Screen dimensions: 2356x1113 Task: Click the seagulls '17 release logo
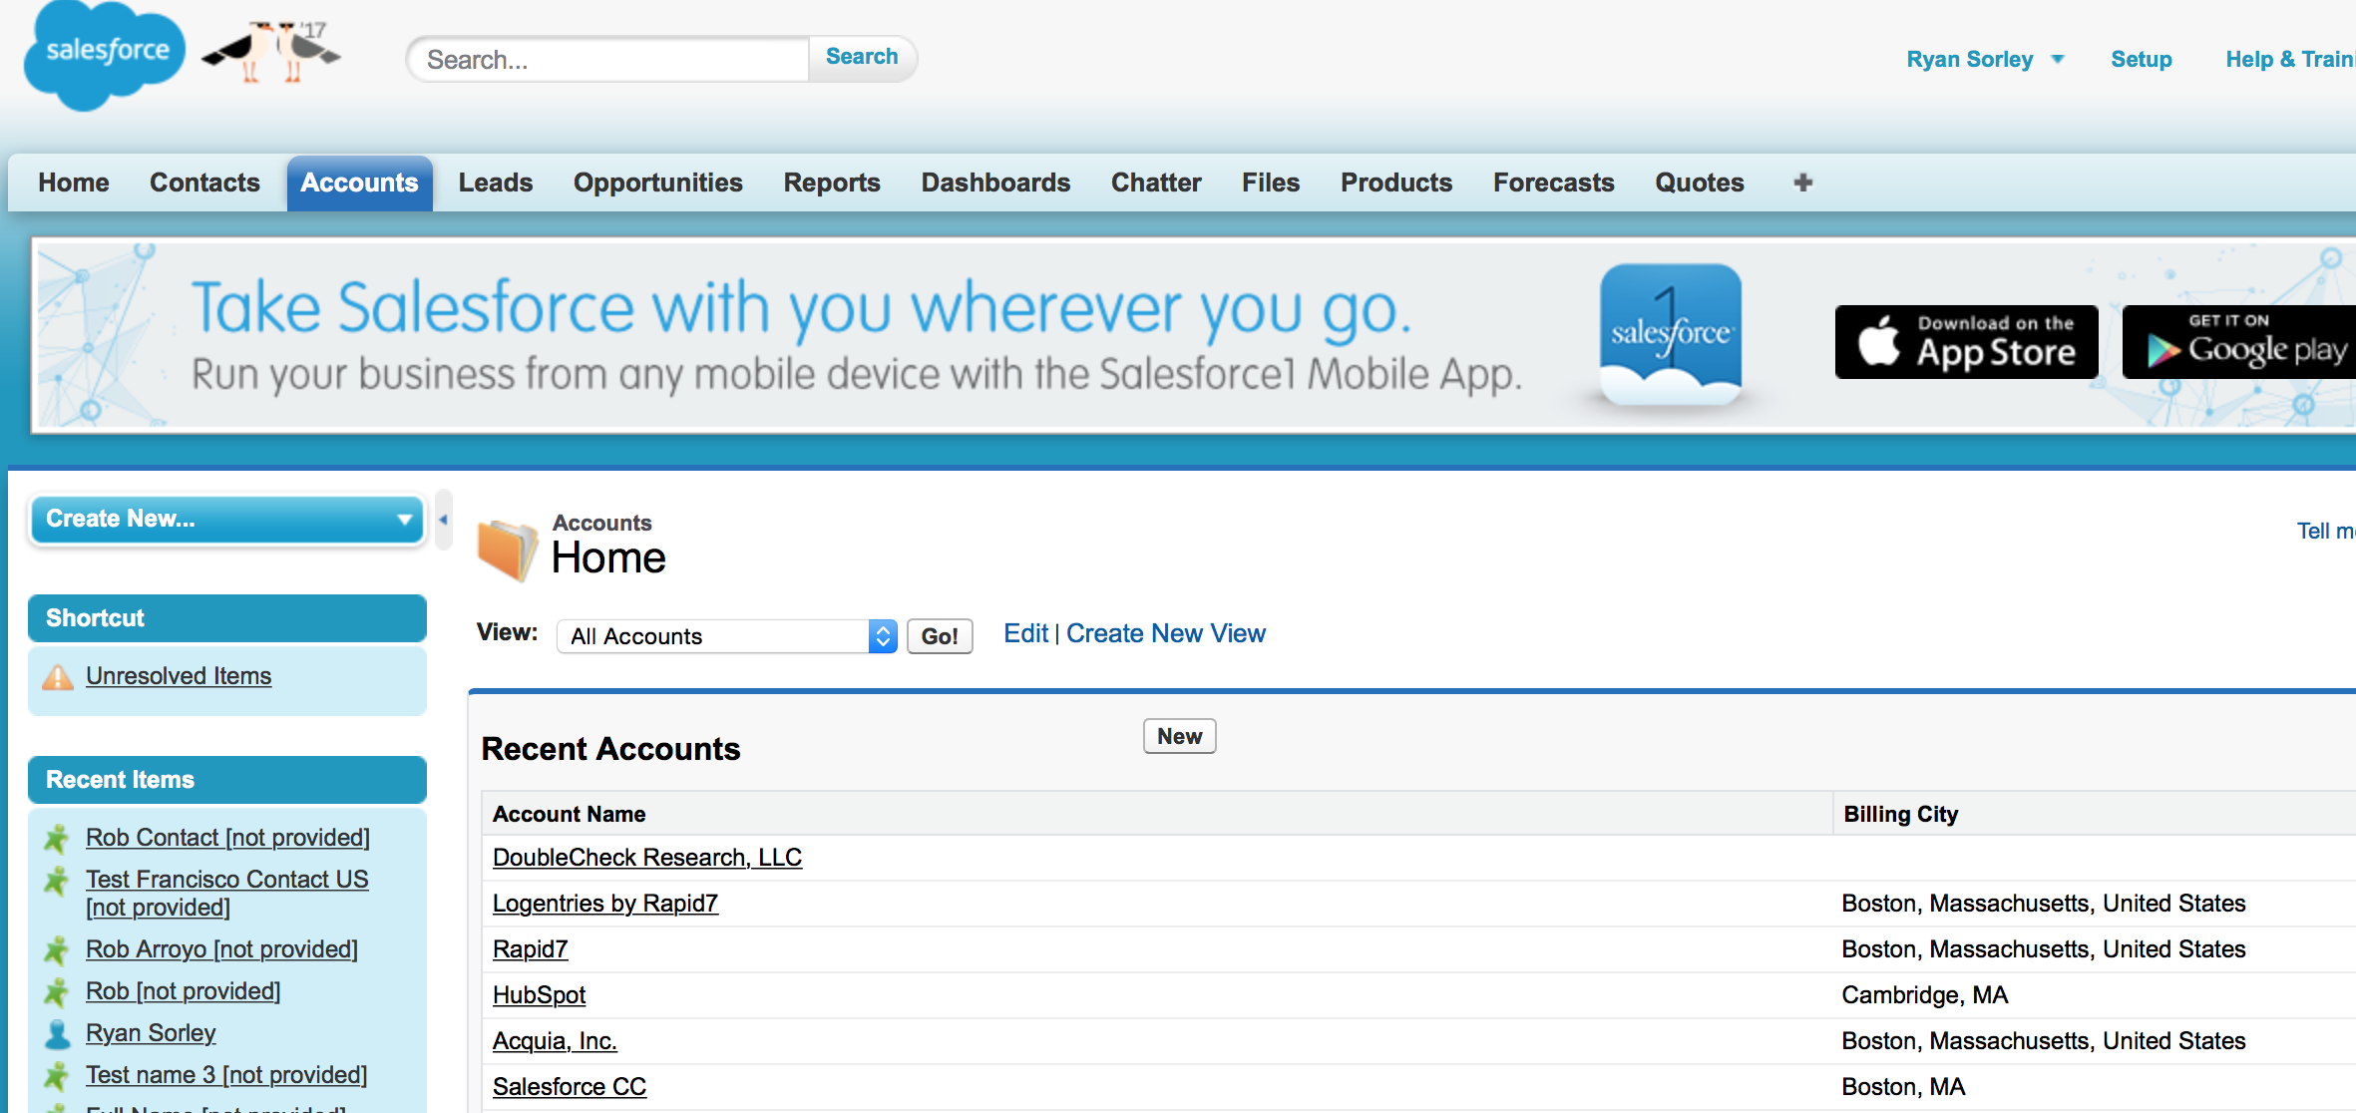click(271, 52)
